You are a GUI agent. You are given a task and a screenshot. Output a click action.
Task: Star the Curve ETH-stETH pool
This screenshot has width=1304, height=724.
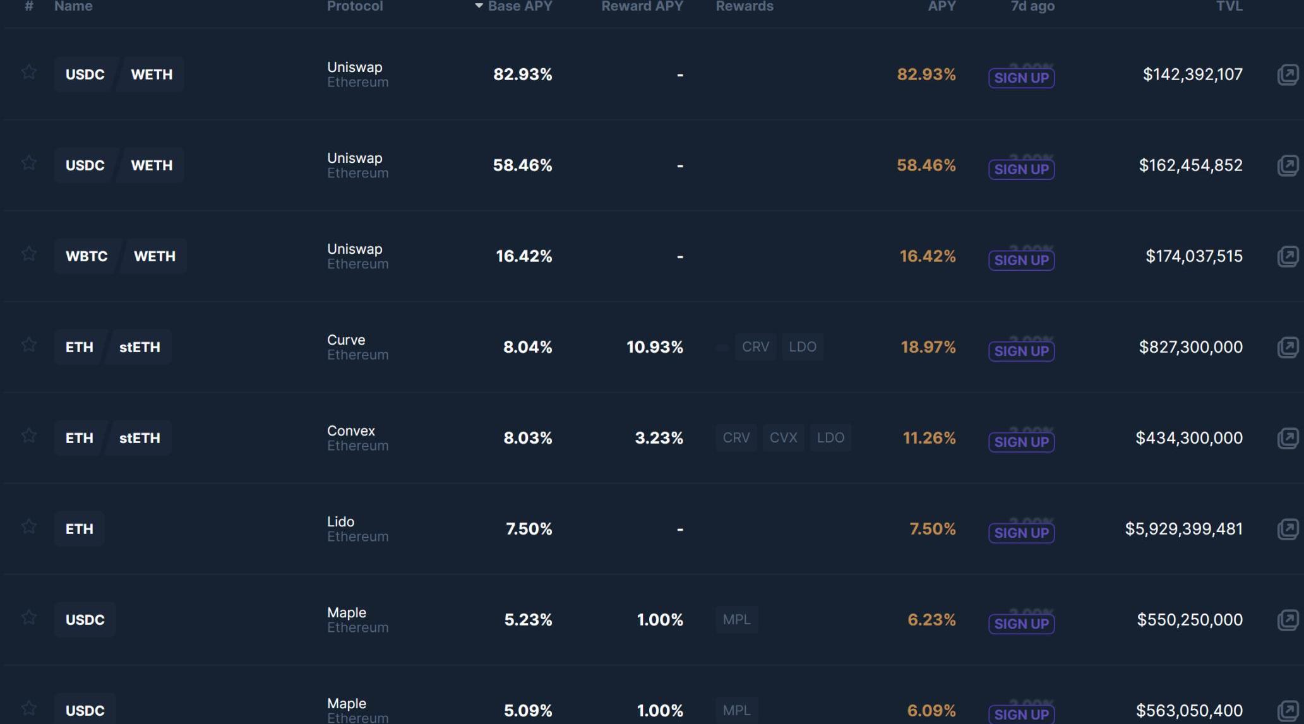tap(29, 345)
